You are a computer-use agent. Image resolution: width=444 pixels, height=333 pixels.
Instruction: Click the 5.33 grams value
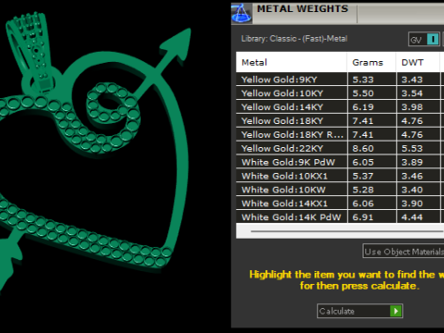(x=363, y=80)
